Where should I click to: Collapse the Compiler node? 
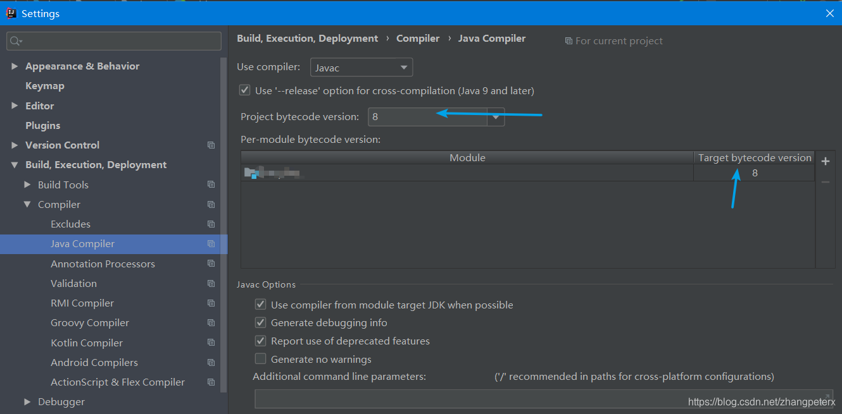pos(27,204)
